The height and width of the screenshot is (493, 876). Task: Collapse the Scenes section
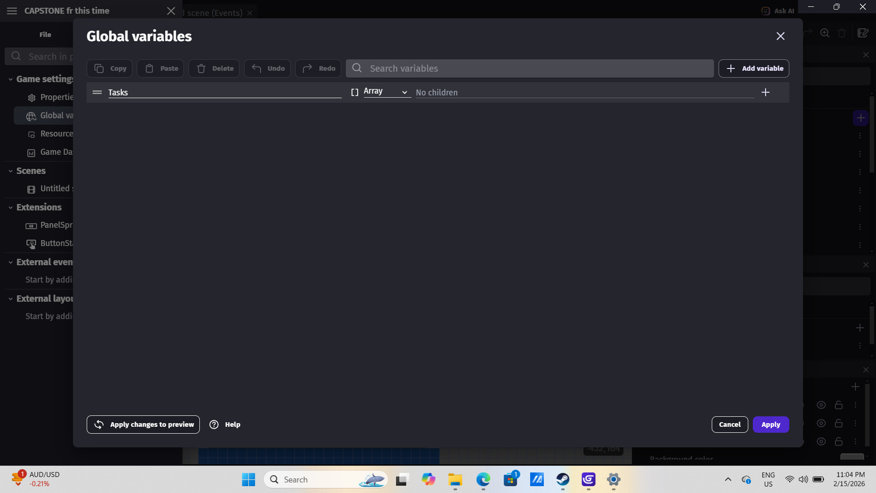click(x=10, y=171)
